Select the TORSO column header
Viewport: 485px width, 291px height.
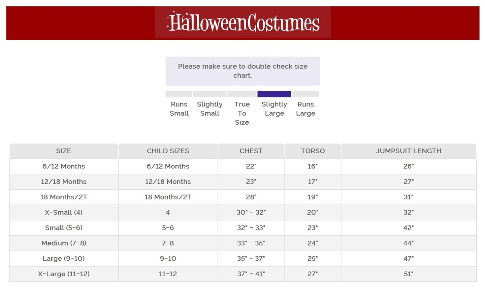313,151
